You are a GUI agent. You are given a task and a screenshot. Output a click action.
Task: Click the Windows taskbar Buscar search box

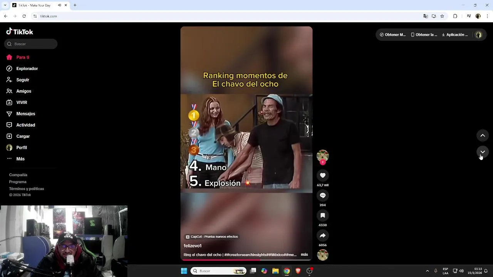click(x=218, y=271)
